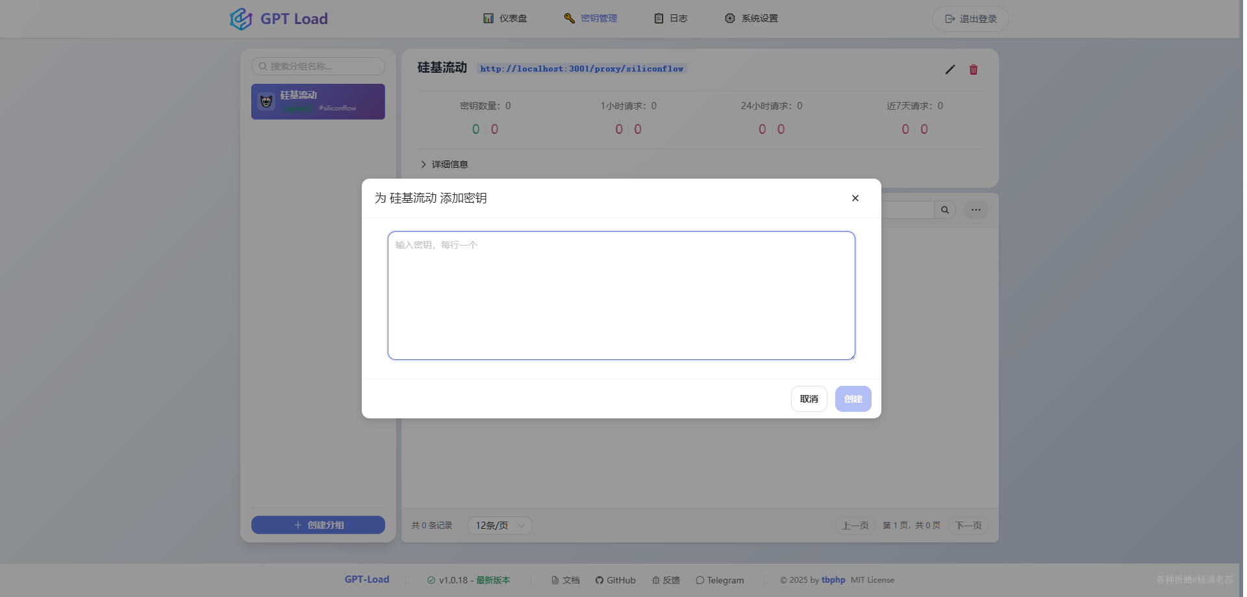
Task: Open the 日志 page
Action: [670, 18]
